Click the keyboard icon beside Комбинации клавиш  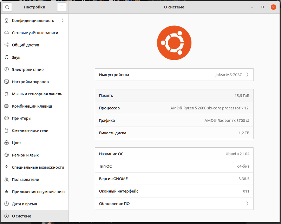[6, 106]
